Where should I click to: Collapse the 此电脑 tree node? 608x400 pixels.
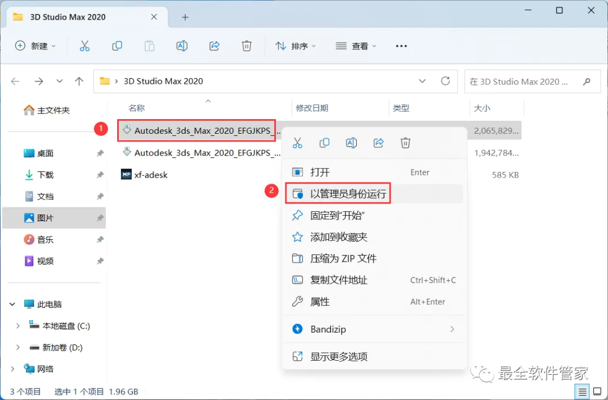12,304
